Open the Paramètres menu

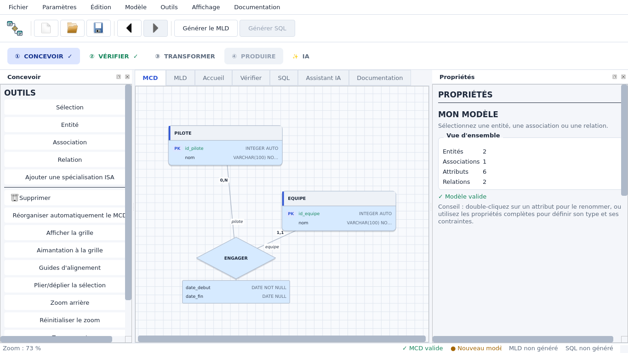[59, 7]
